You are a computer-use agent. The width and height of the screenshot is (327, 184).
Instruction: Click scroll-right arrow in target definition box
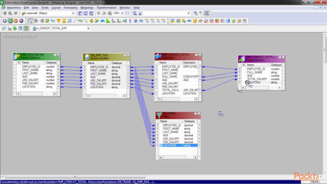tap(279, 88)
